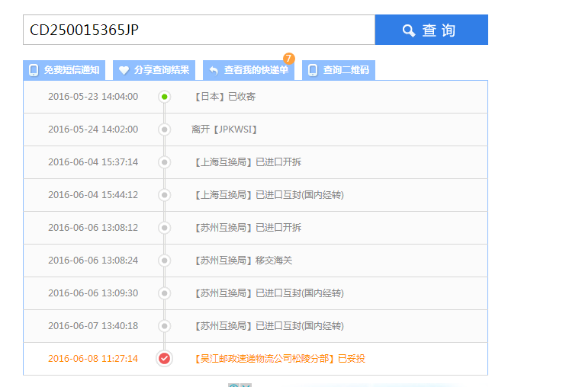Click the 2016-06-08 11:27:14 timestamp
The width and height of the screenshot is (582, 387).
click(x=93, y=358)
